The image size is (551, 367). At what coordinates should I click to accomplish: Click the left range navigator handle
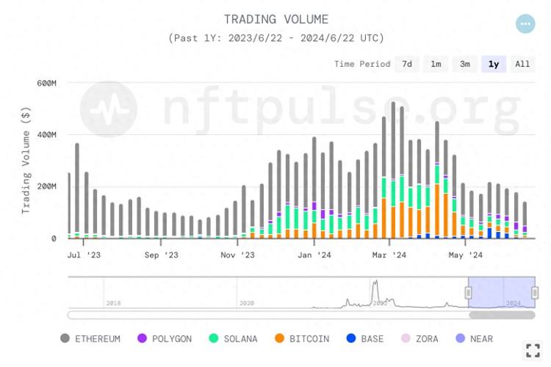click(468, 293)
